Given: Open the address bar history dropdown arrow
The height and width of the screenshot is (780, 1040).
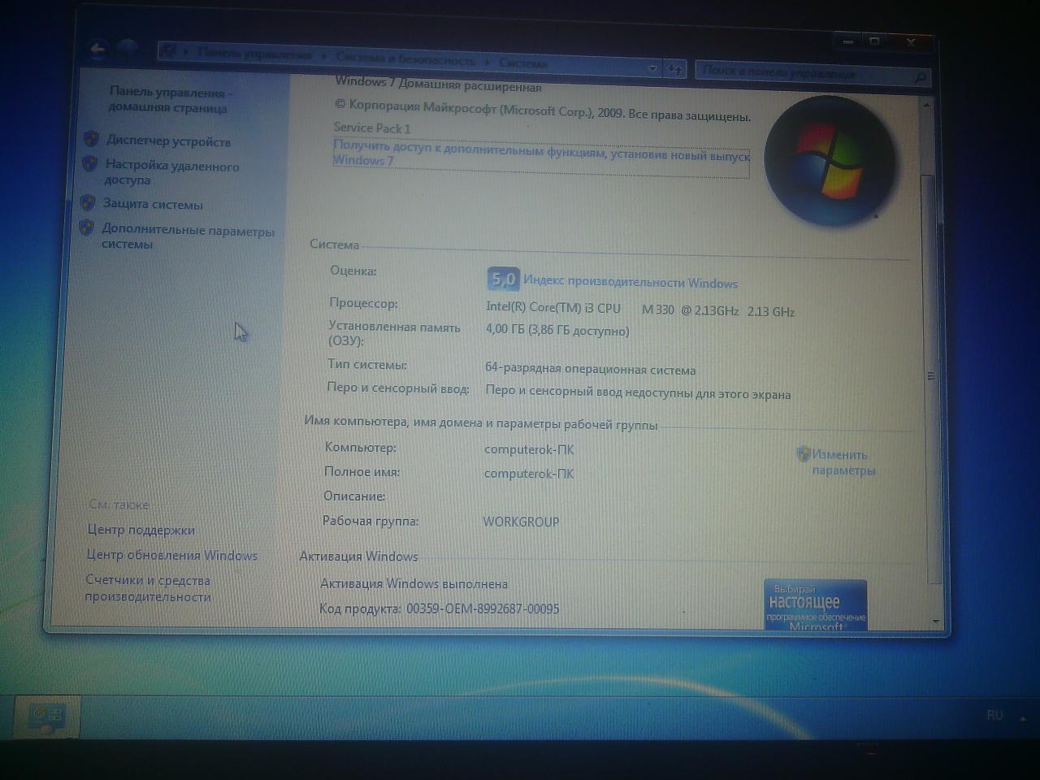Looking at the screenshot, I should point(652,68).
